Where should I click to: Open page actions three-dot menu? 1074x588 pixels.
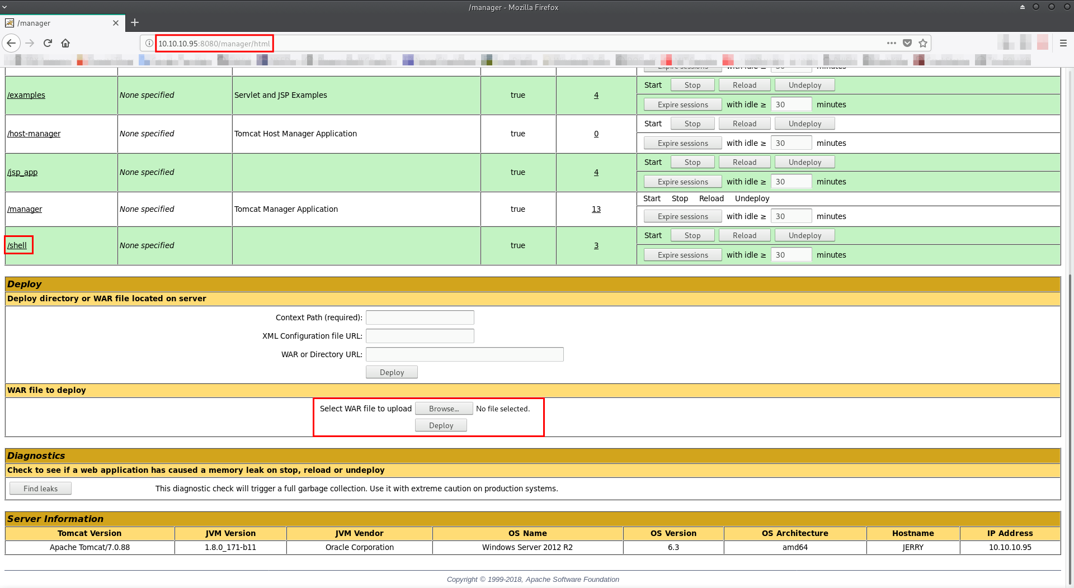(x=892, y=43)
